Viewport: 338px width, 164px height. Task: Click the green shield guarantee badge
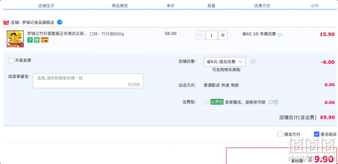[37, 40]
